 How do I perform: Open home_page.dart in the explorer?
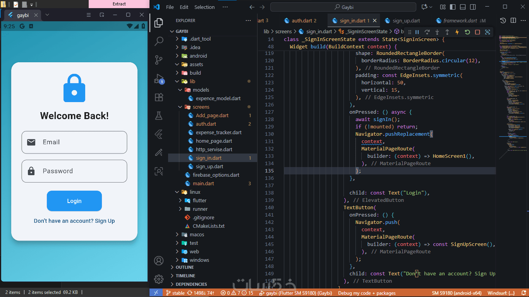point(214,141)
